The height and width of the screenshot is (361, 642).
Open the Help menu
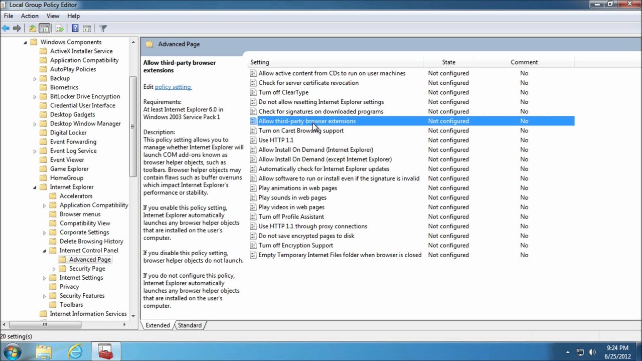pyautogui.click(x=73, y=16)
